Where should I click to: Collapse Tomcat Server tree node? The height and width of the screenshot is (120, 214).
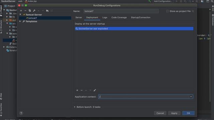point(20,15)
